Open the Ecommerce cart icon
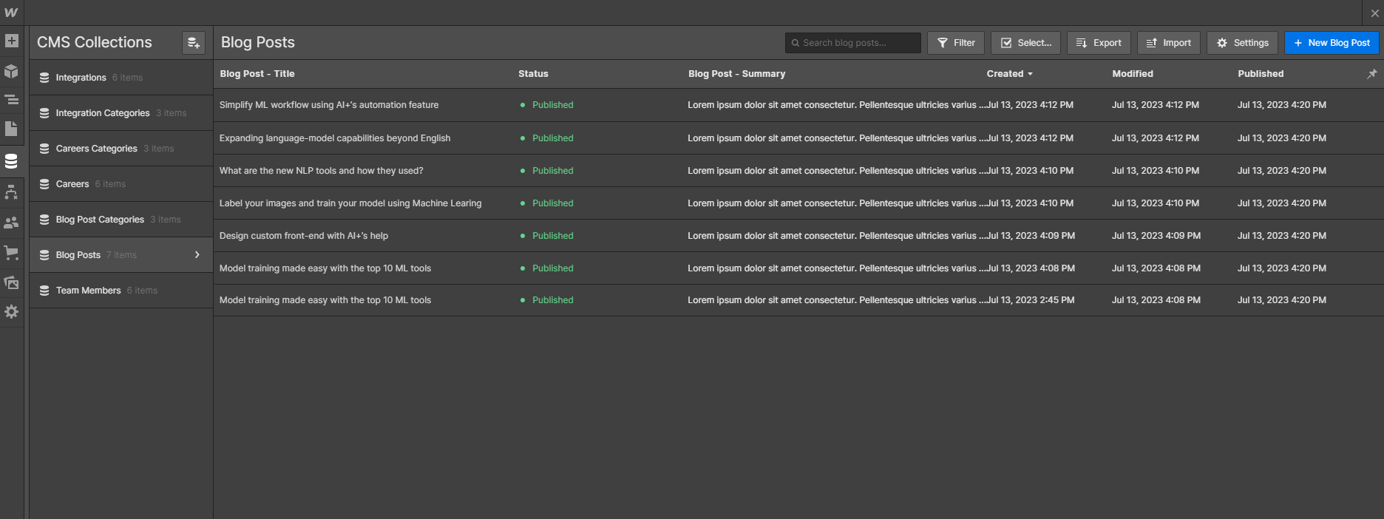 (11, 252)
